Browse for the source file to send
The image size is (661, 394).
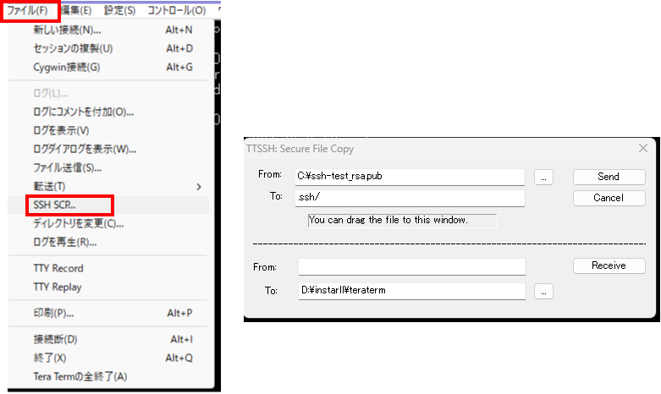click(543, 177)
